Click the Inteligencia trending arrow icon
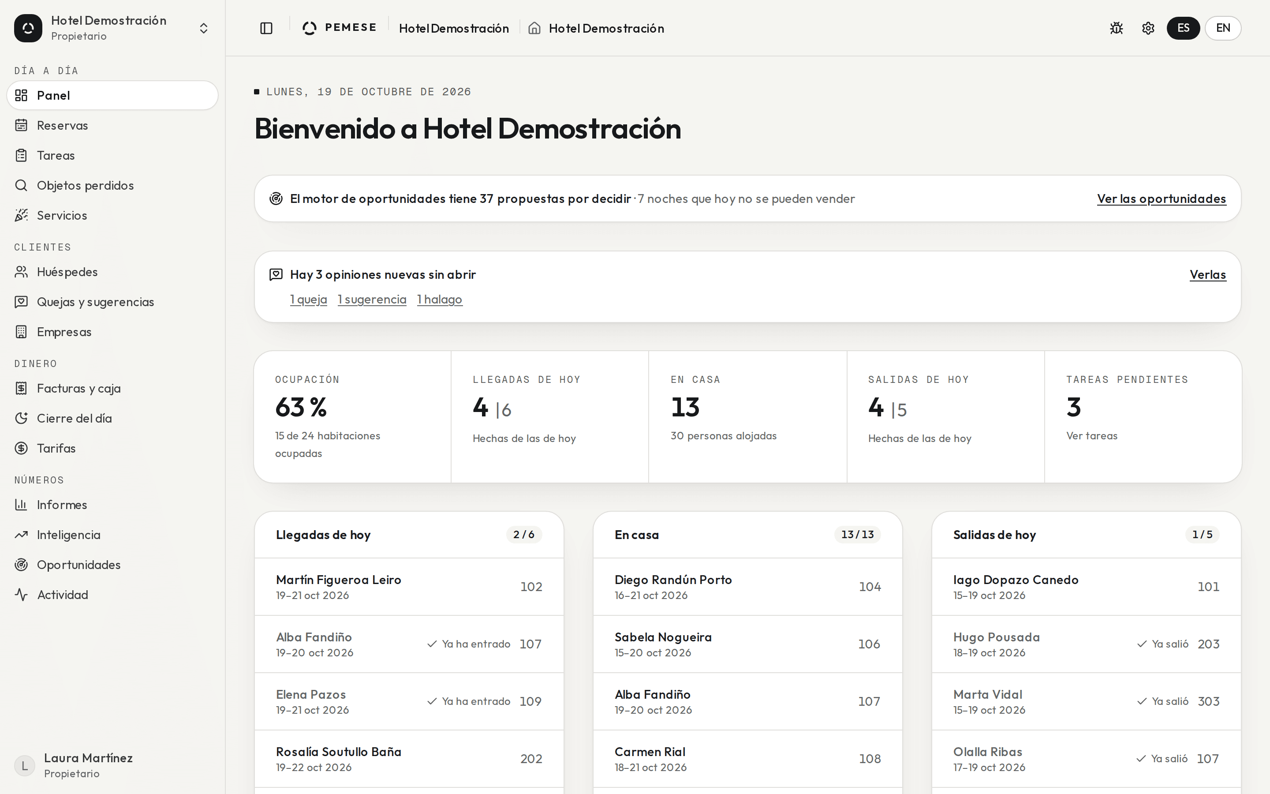Screen dimensions: 1270x794 (x=21, y=535)
